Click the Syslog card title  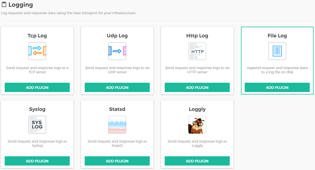pos(37,109)
